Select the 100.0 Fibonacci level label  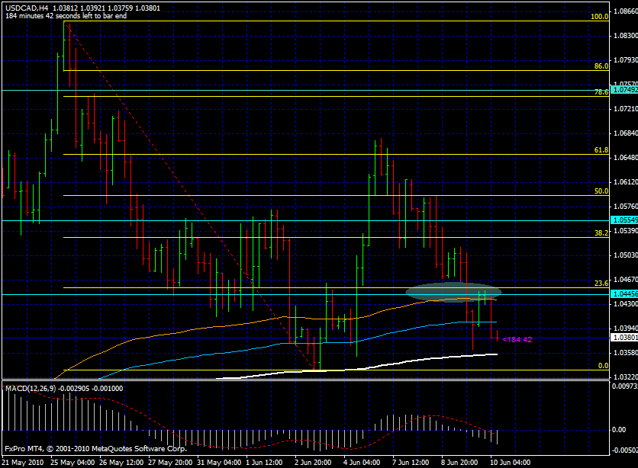coord(599,17)
